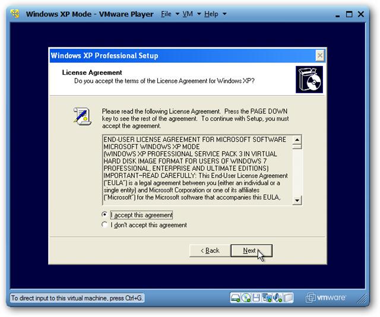Click inside the EULA text box
The width and height of the screenshot is (380, 317).
pyautogui.click(x=198, y=170)
